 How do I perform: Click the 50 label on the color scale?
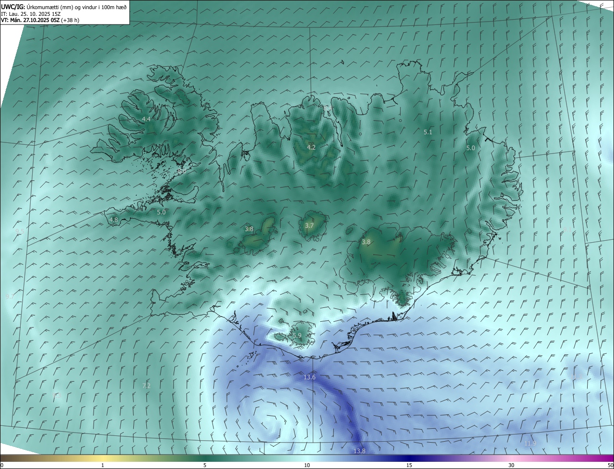click(610, 465)
